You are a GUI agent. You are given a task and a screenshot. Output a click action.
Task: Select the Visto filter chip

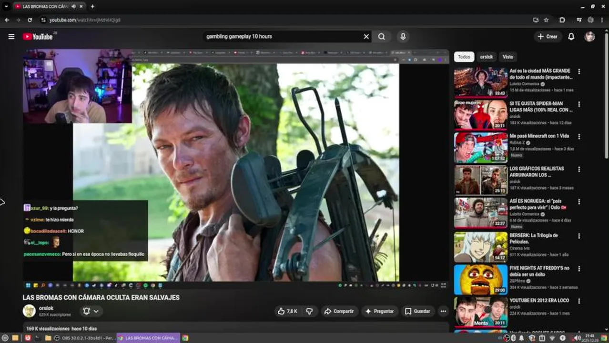[508, 57]
